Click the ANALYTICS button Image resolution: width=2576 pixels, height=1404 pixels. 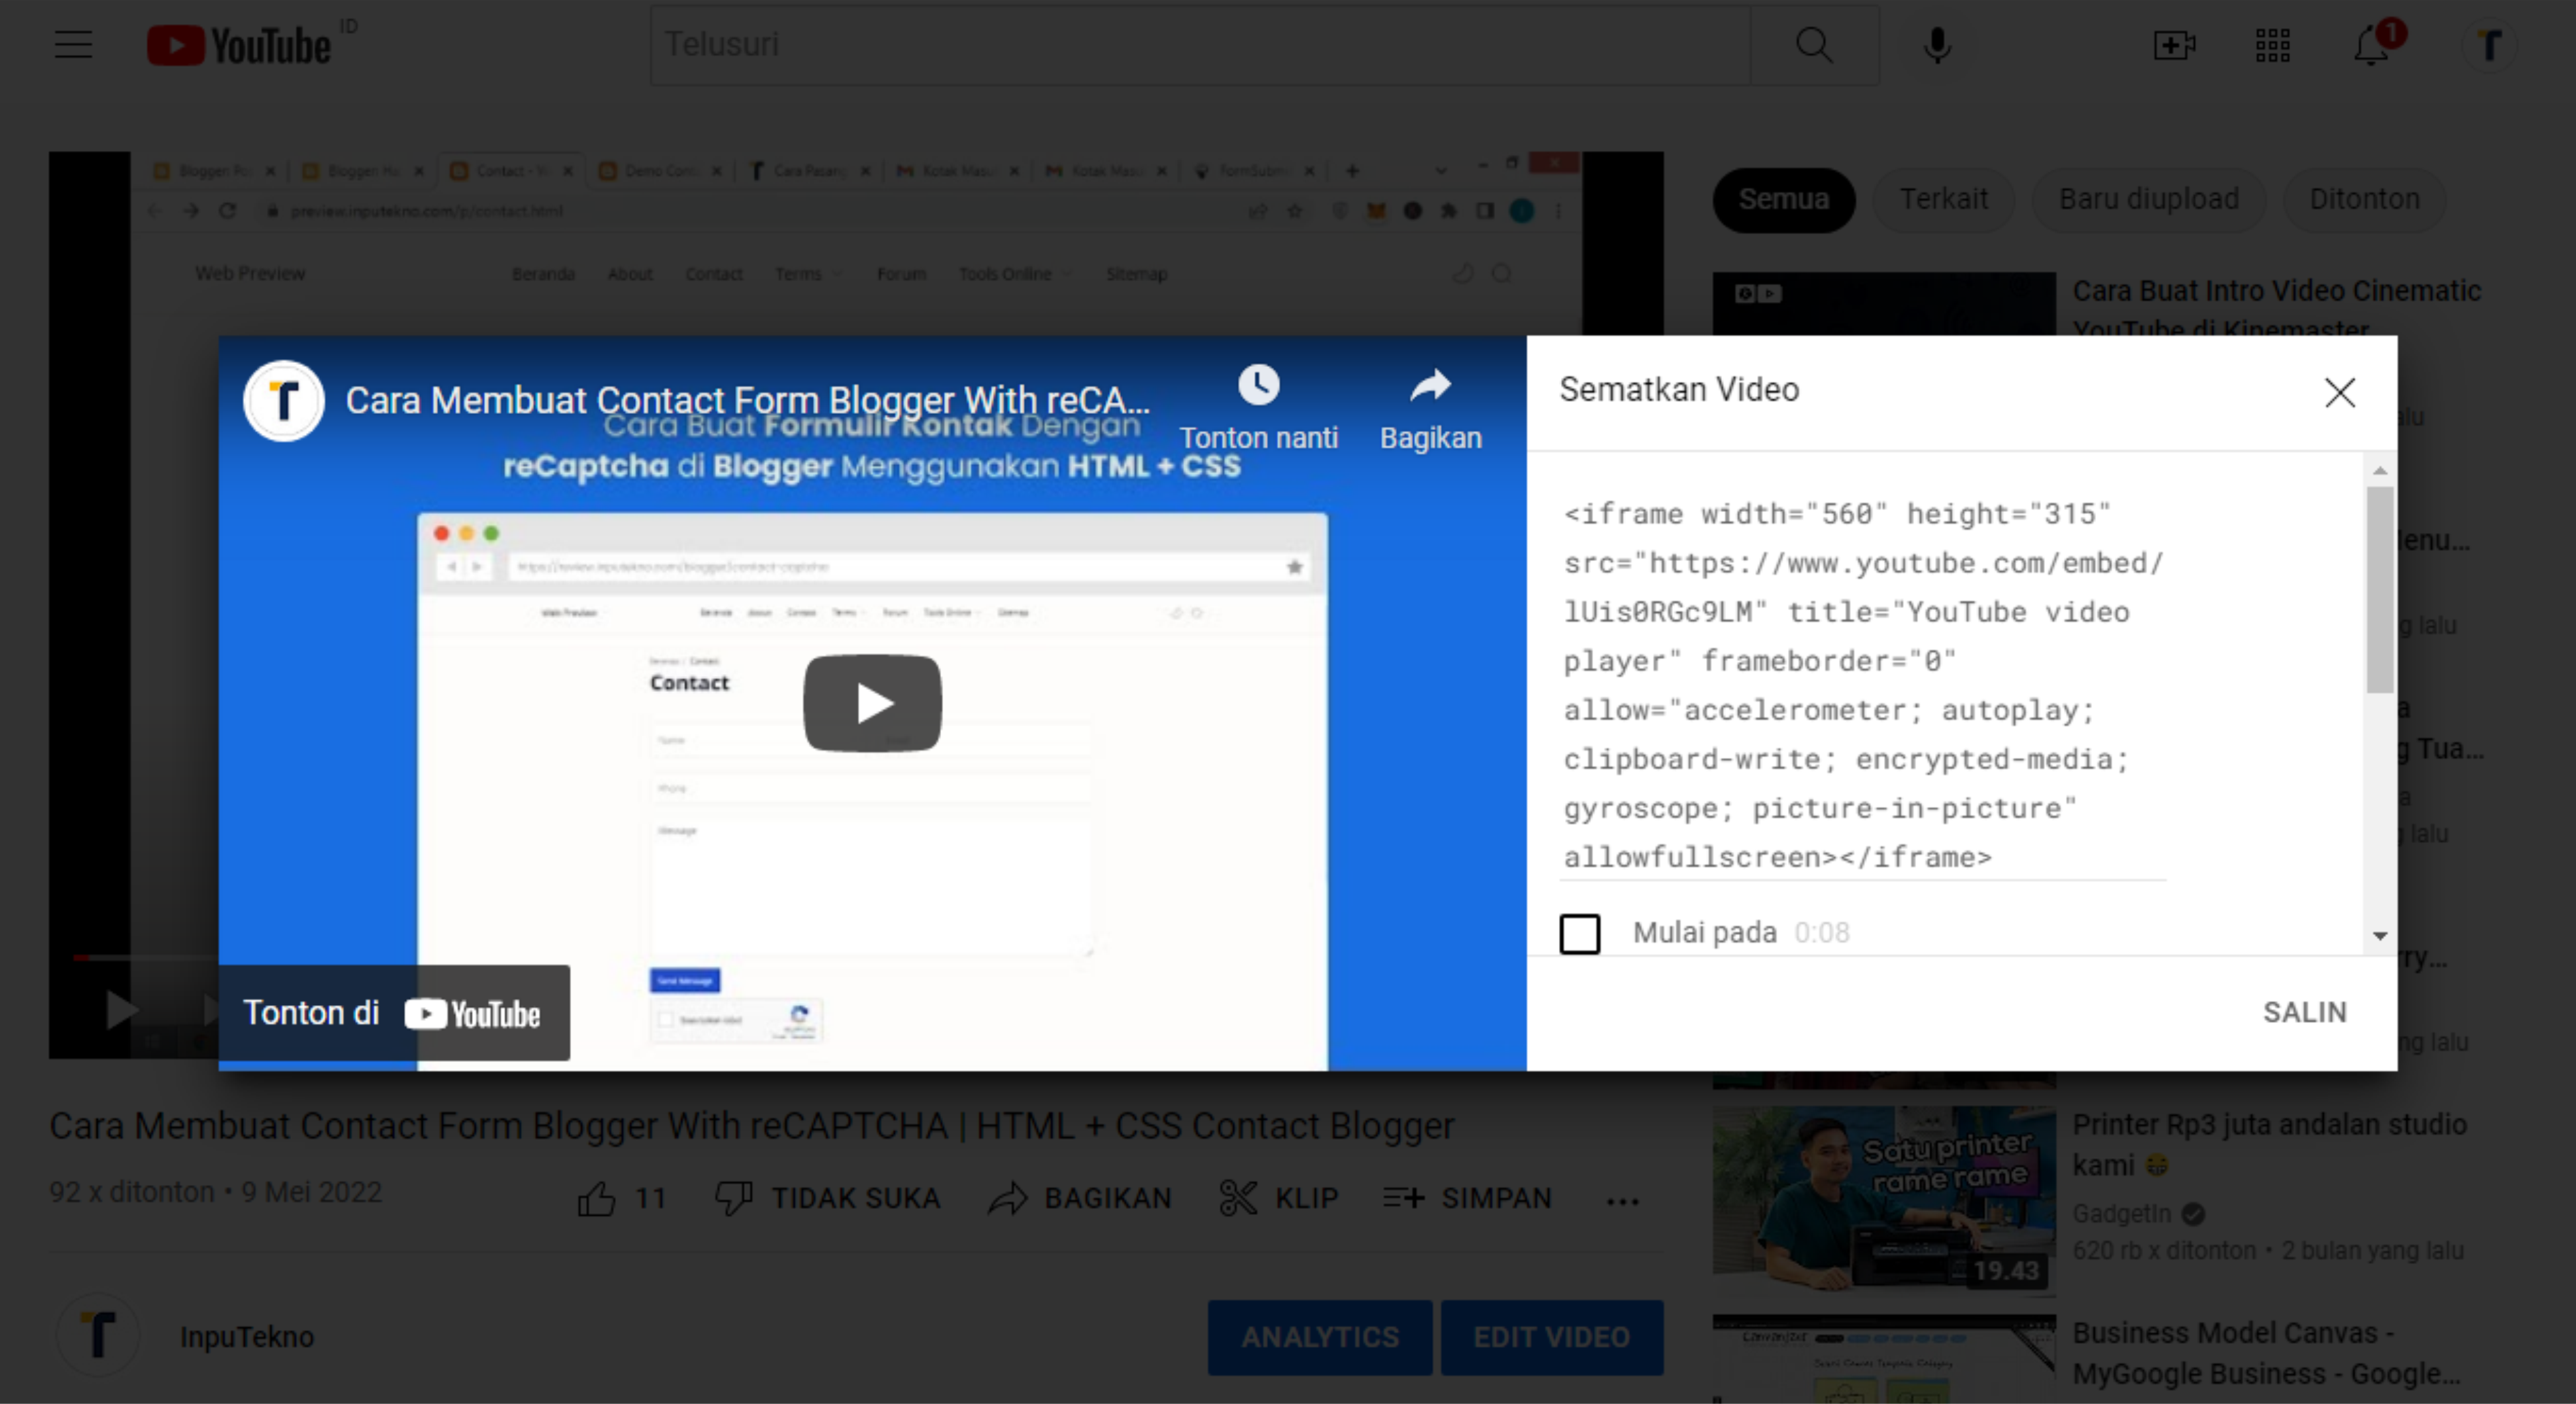1320,1337
